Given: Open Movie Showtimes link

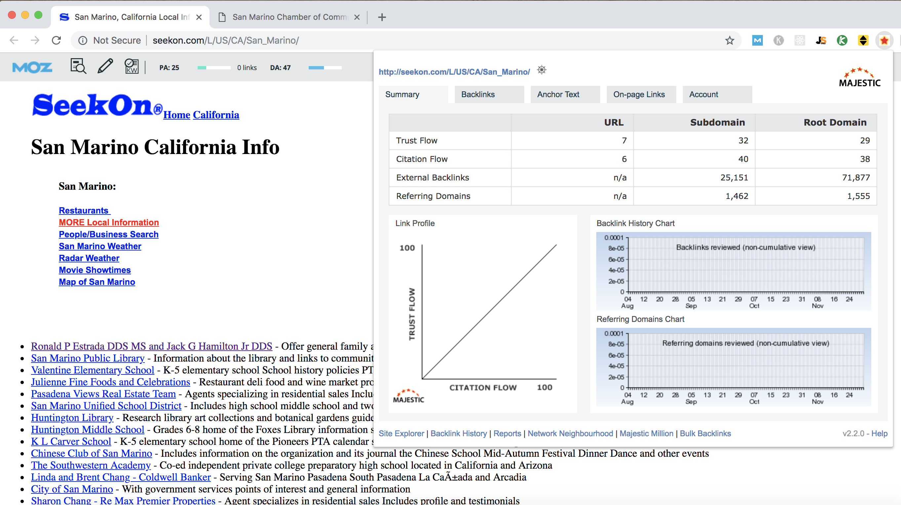Looking at the screenshot, I should 95,270.
